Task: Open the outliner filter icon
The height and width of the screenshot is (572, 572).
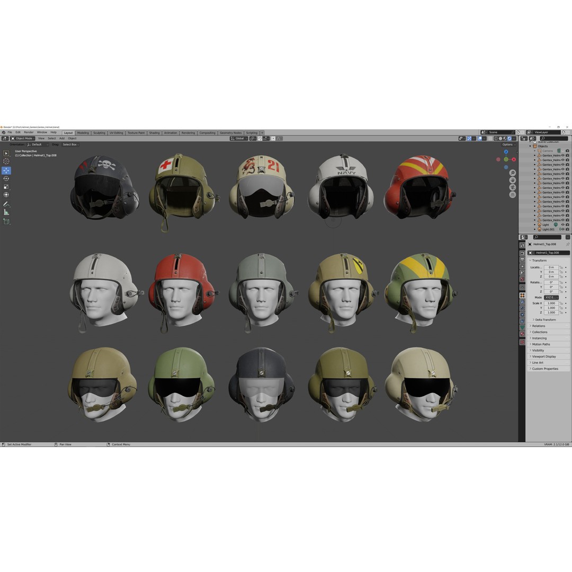Action: (x=533, y=139)
